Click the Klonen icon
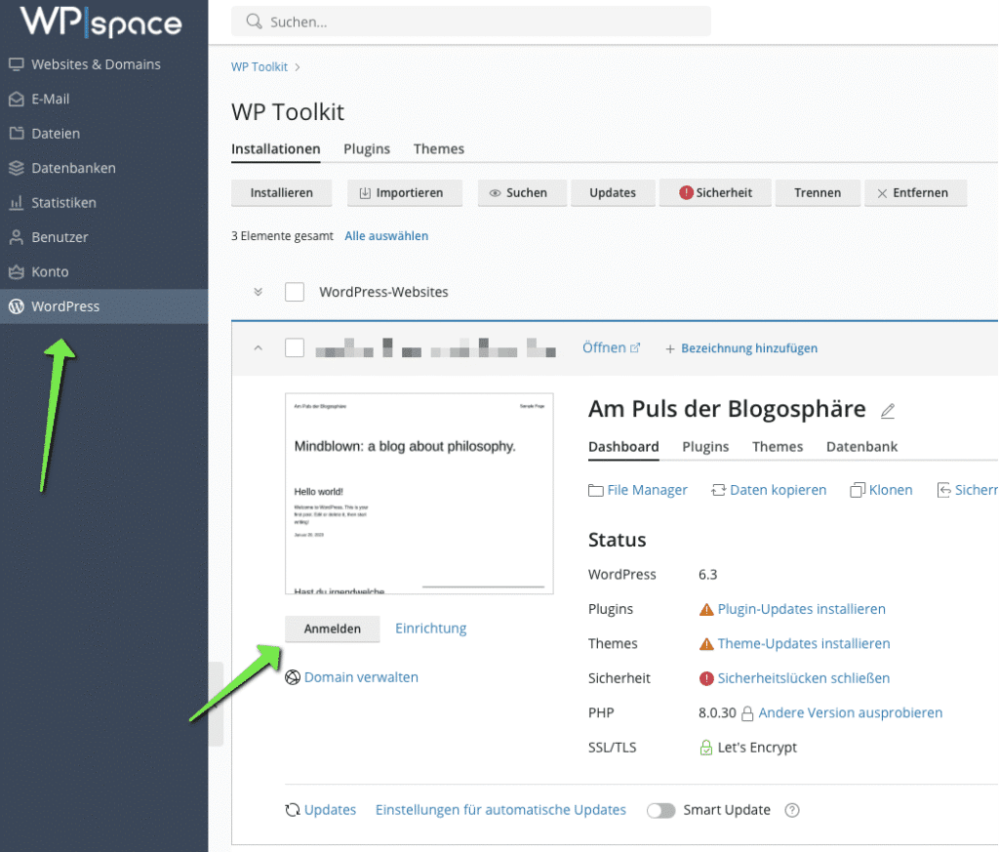 [858, 490]
